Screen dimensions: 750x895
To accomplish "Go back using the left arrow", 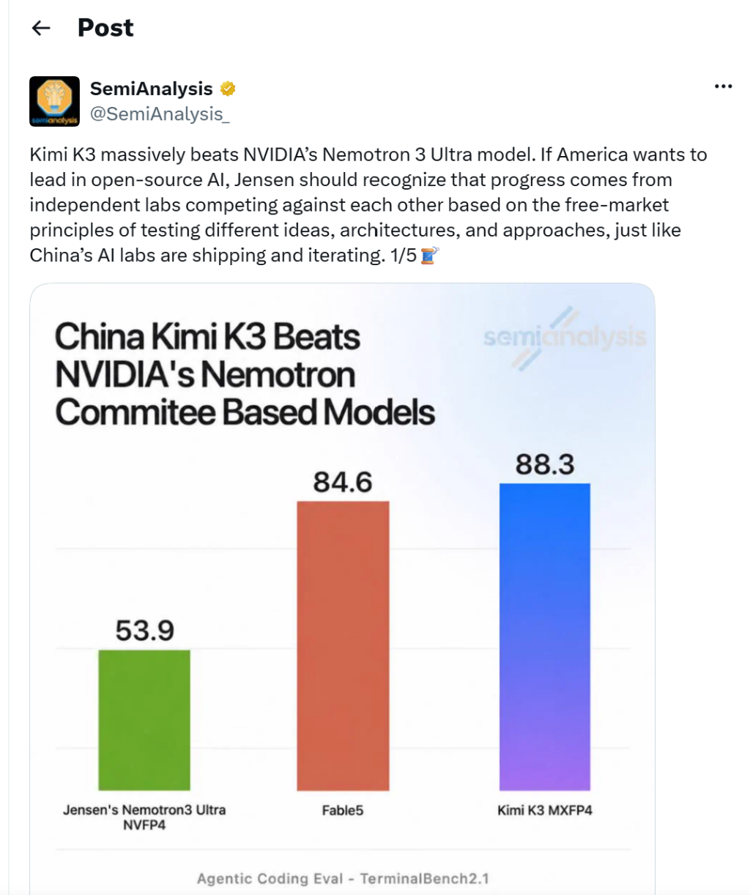I will tap(41, 28).
